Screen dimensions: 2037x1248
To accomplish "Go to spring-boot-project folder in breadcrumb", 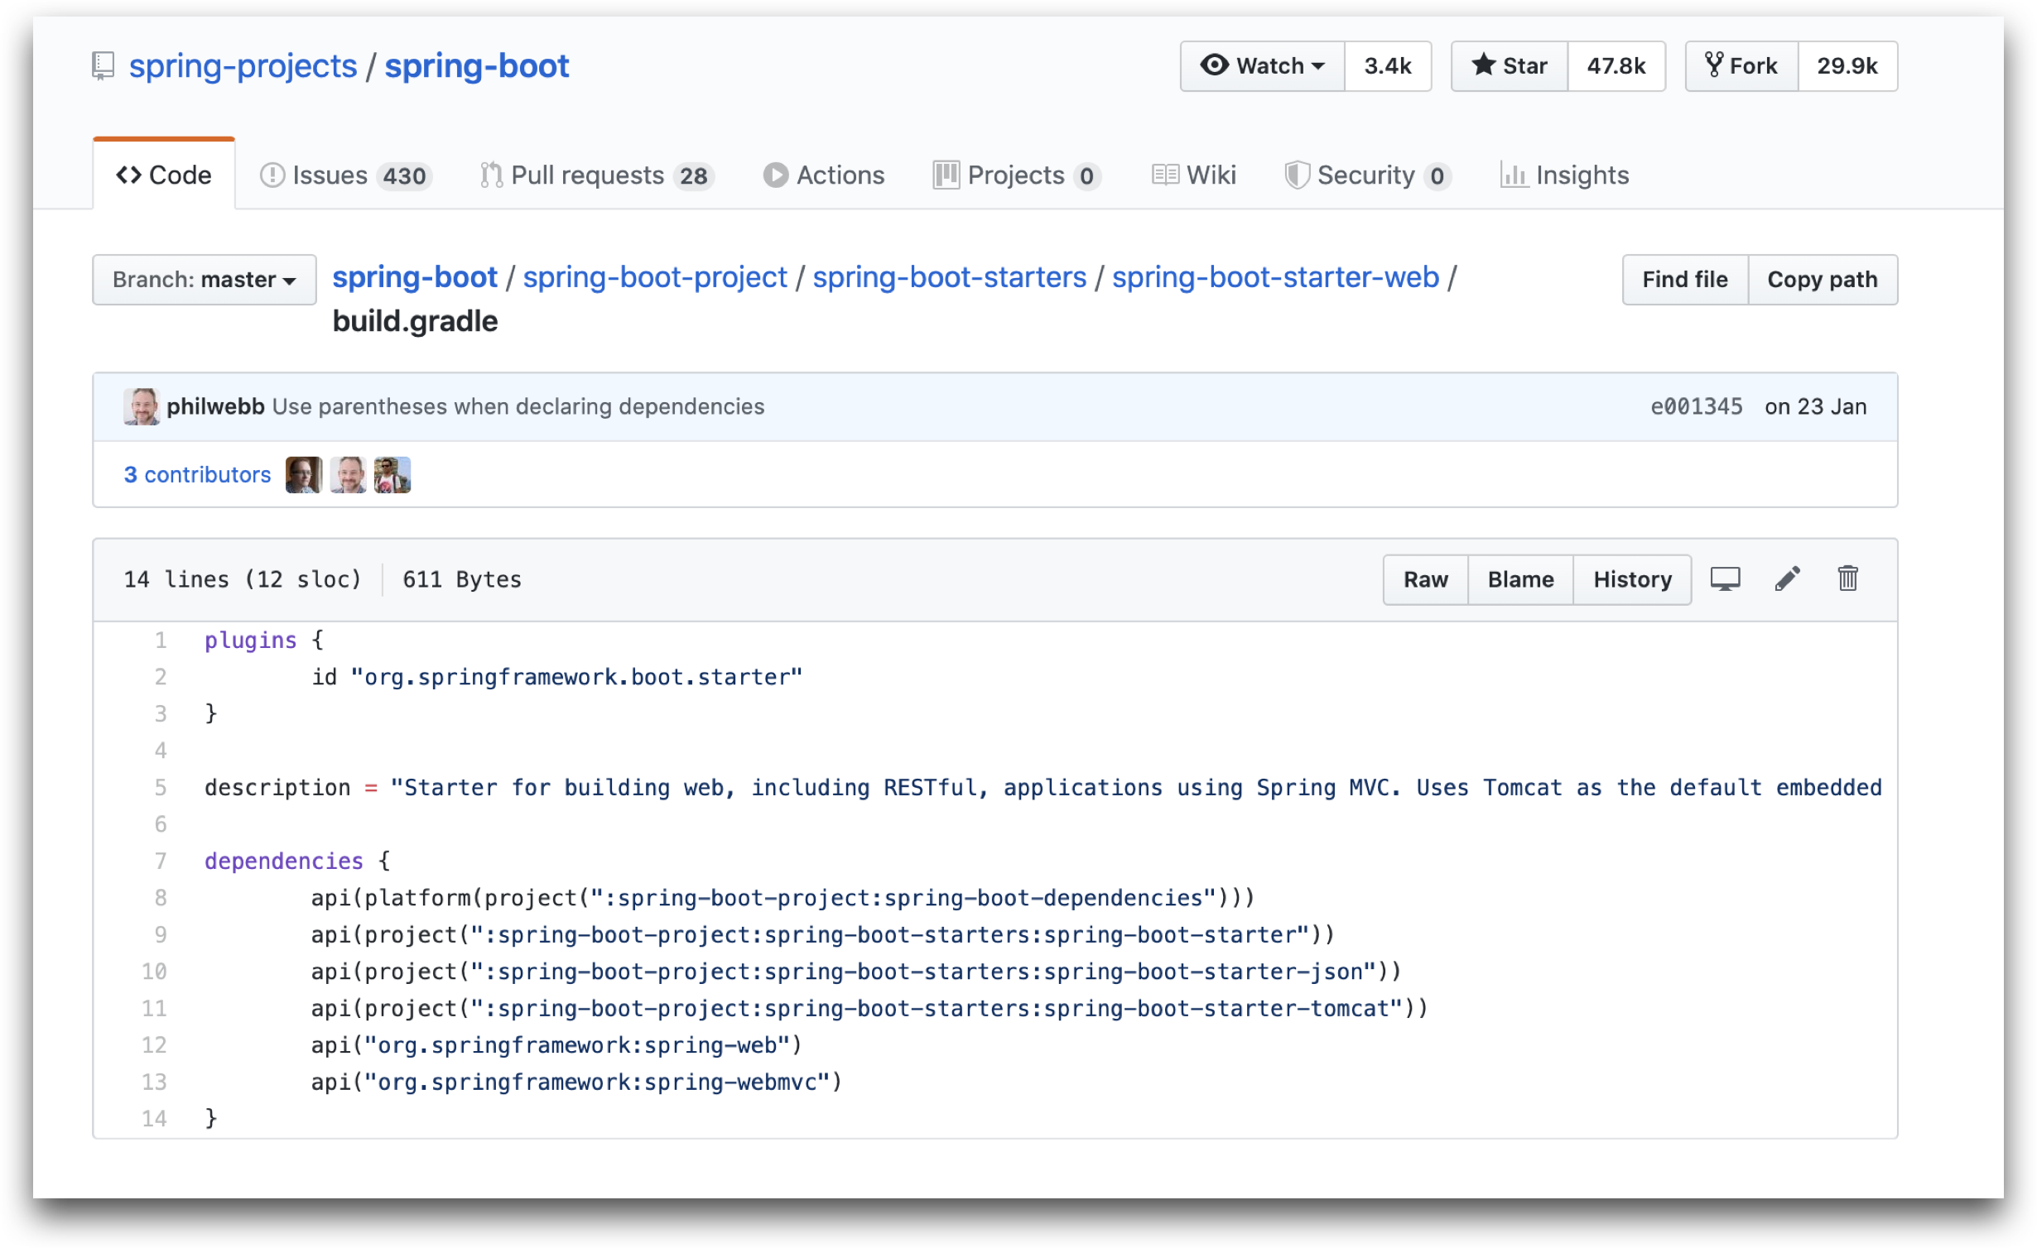I will pos(655,277).
